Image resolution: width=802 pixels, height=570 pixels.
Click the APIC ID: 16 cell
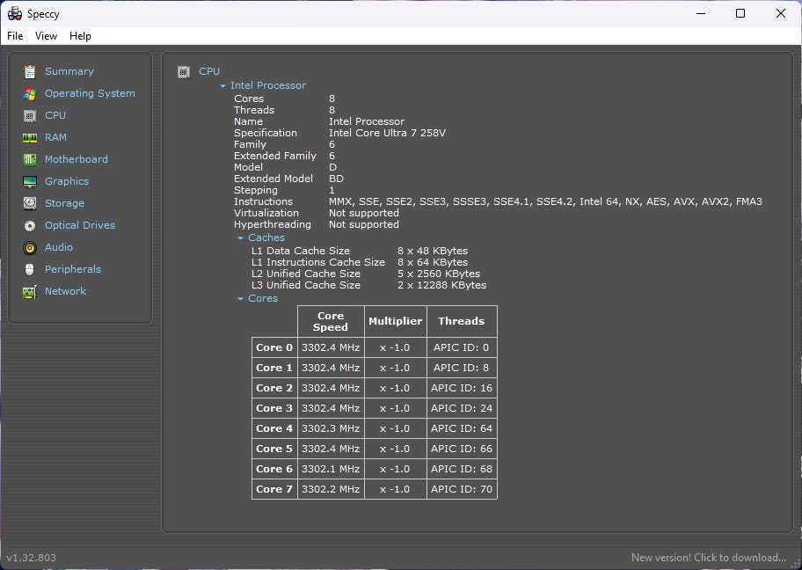click(x=462, y=388)
